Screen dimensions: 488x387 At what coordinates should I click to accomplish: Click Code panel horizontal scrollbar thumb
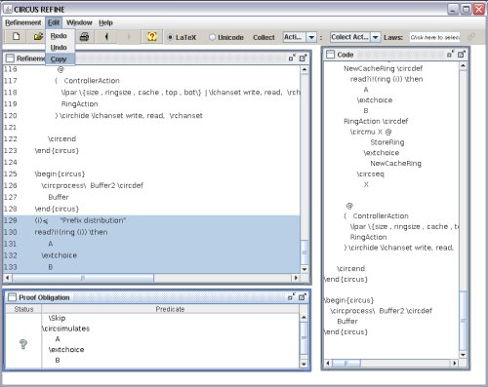coord(346,363)
